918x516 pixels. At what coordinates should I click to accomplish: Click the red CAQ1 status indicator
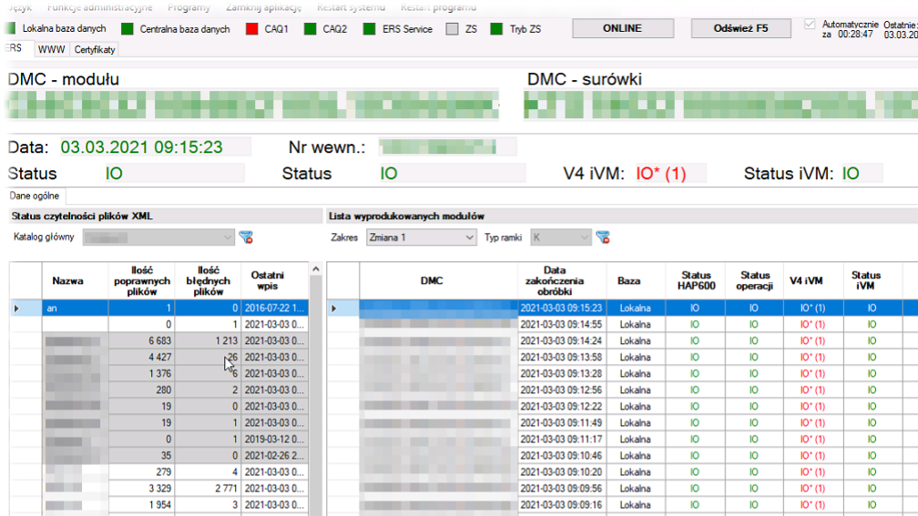click(250, 29)
